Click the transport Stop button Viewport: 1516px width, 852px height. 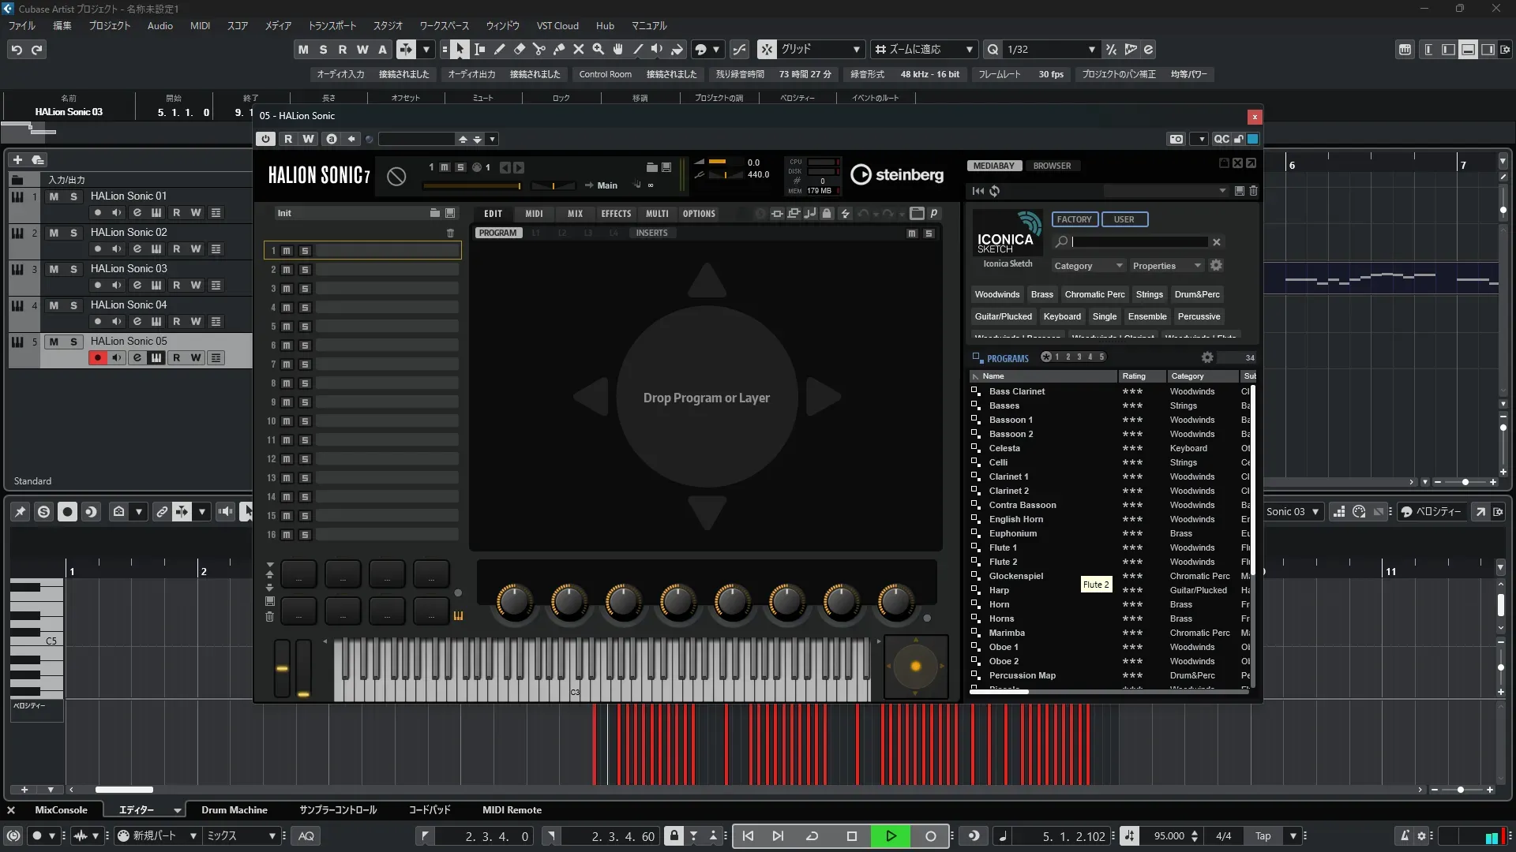click(851, 836)
